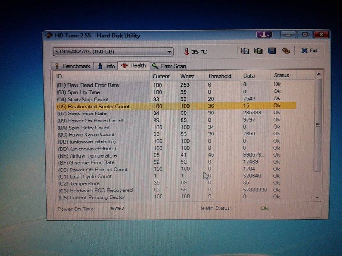This screenshot has width=342, height=256.
Task: Switch to the Benchmark tab
Action: pos(73,66)
